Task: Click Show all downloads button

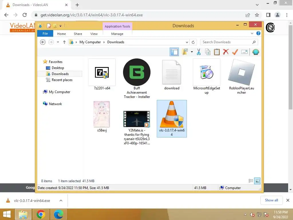Action: click(x=271, y=200)
